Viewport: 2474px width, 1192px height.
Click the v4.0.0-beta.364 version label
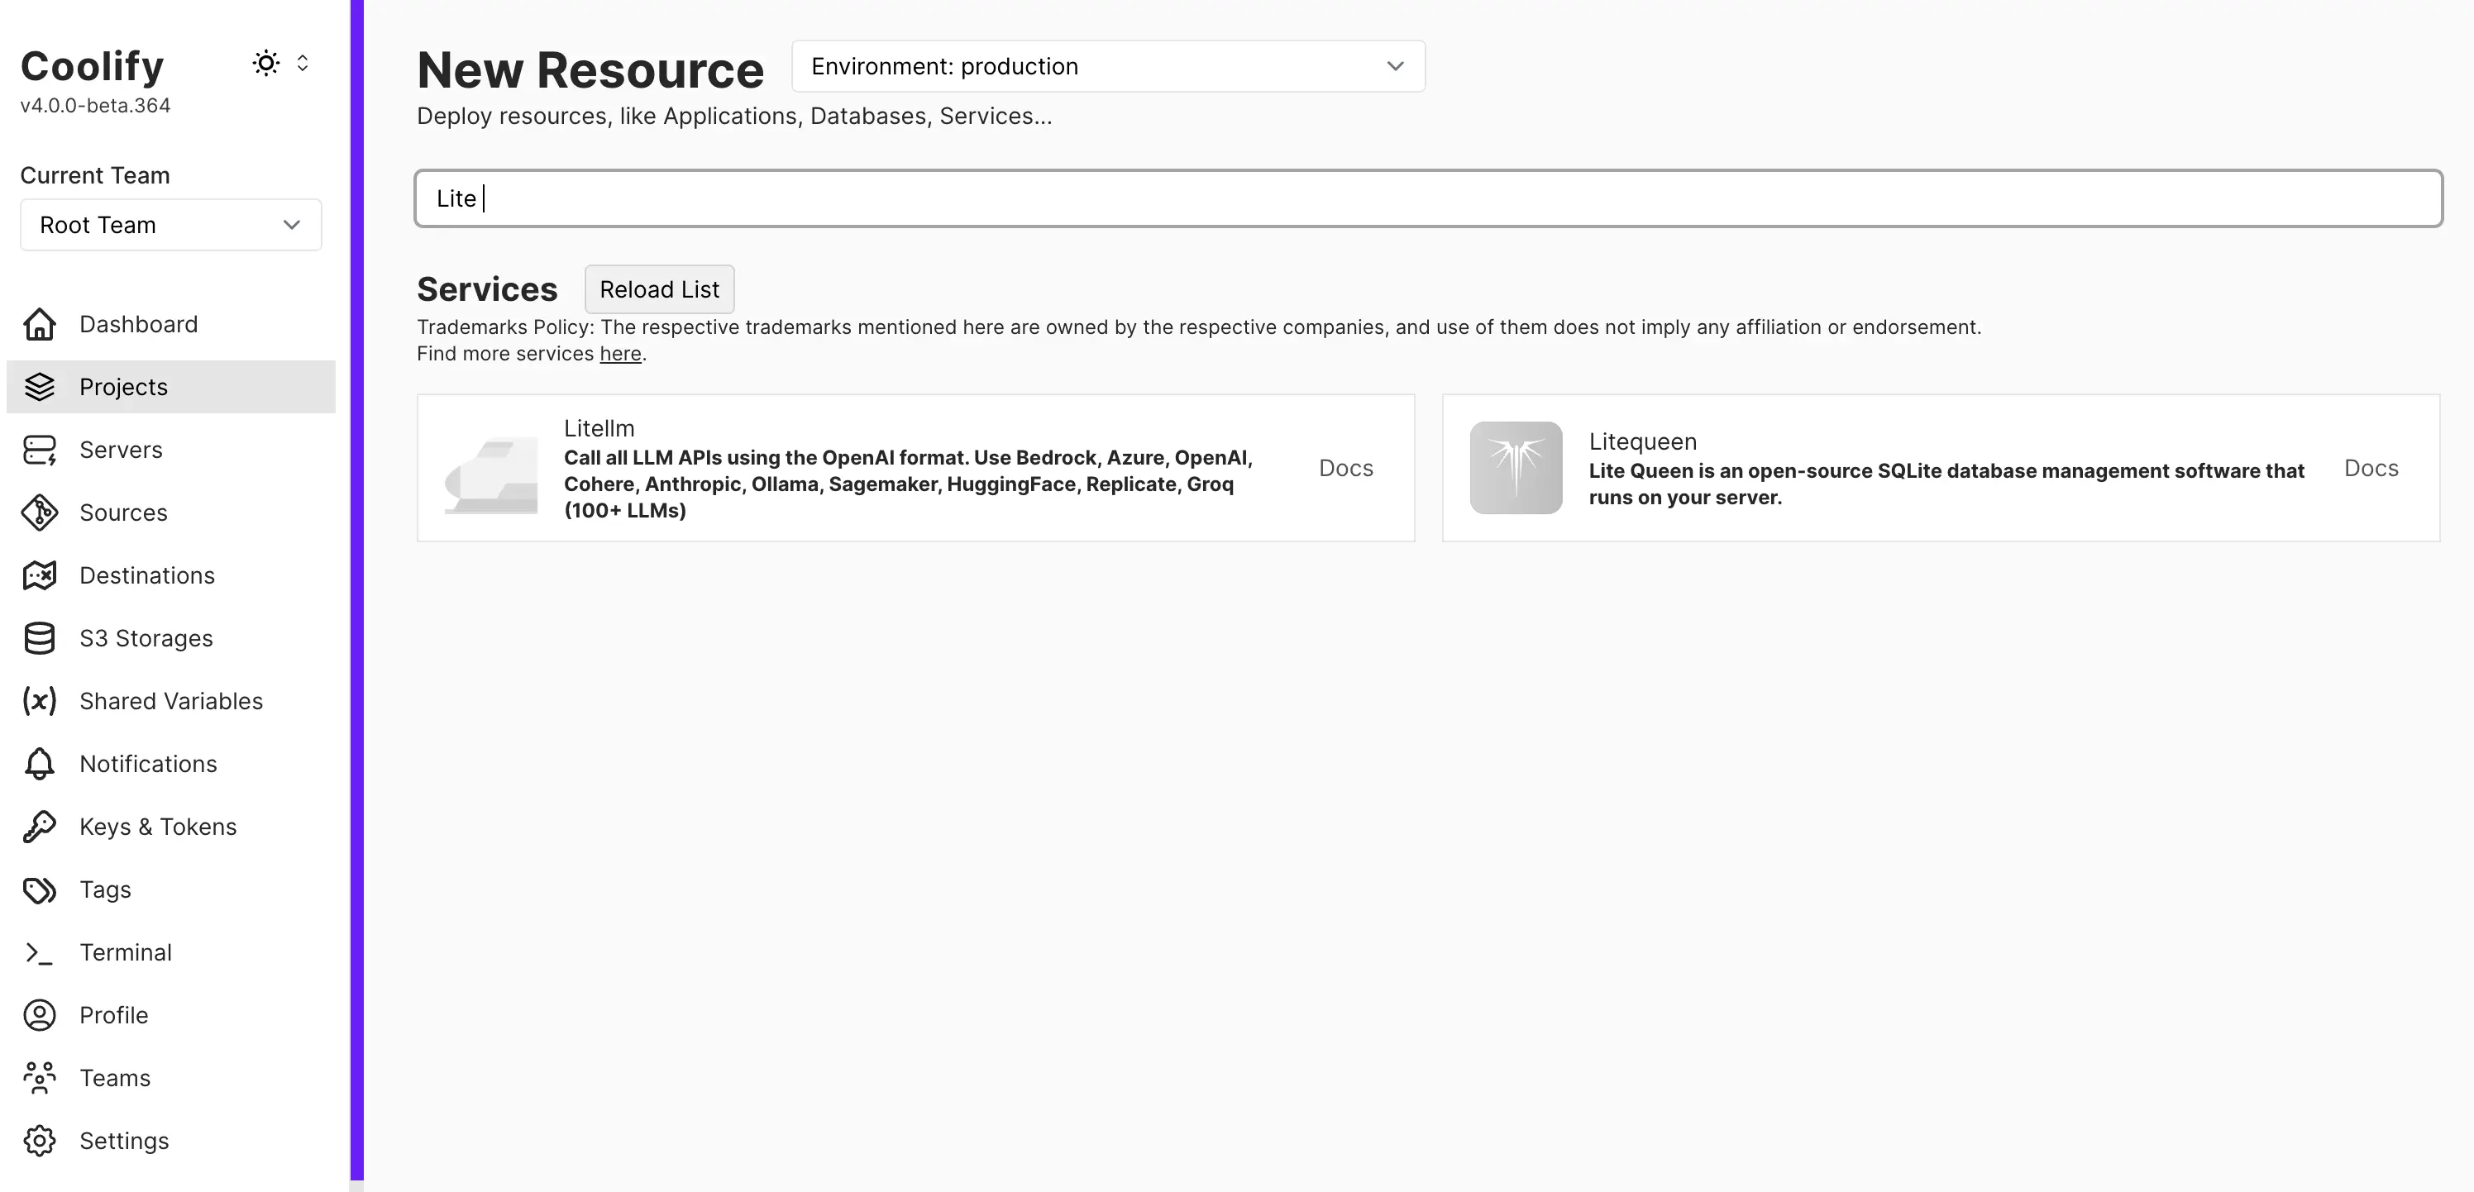point(95,106)
